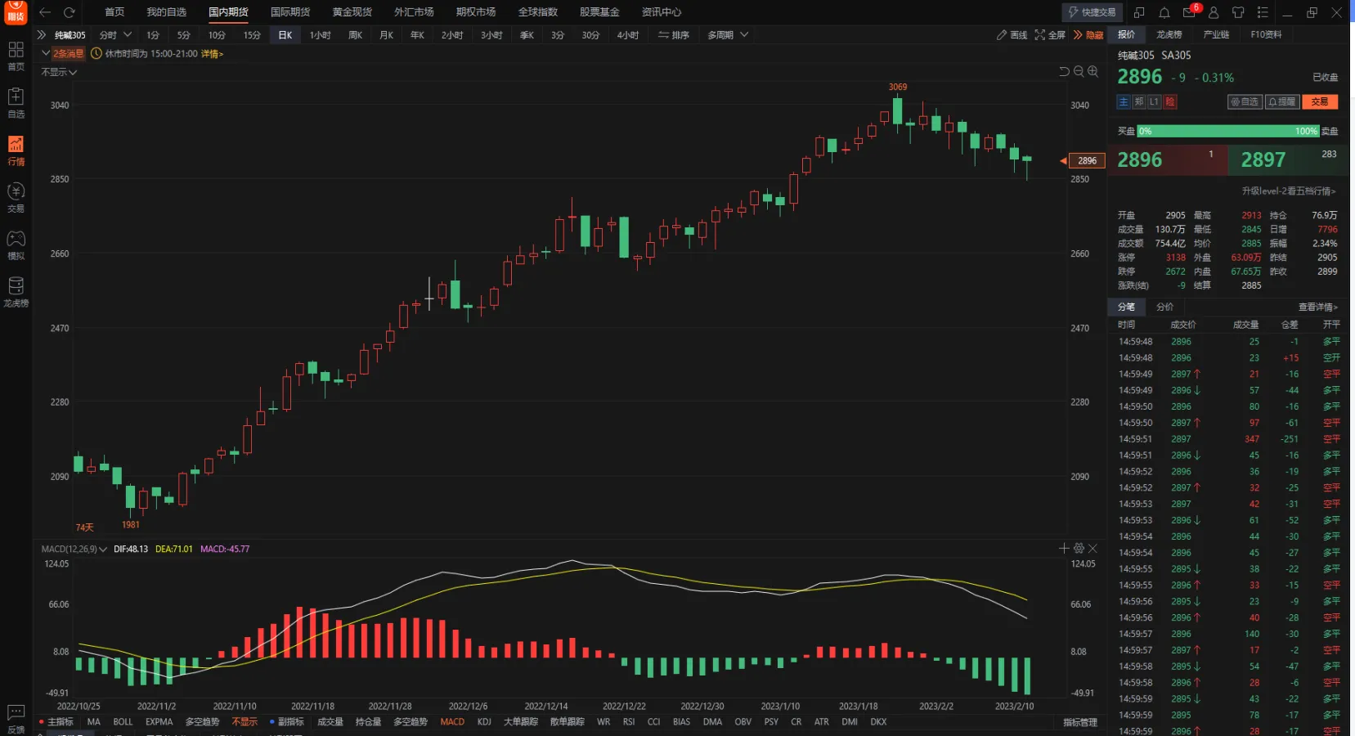
Task: Zoom out the K-line chart
Action: click(1079, 71)
